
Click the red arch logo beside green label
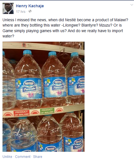(59, 110)
